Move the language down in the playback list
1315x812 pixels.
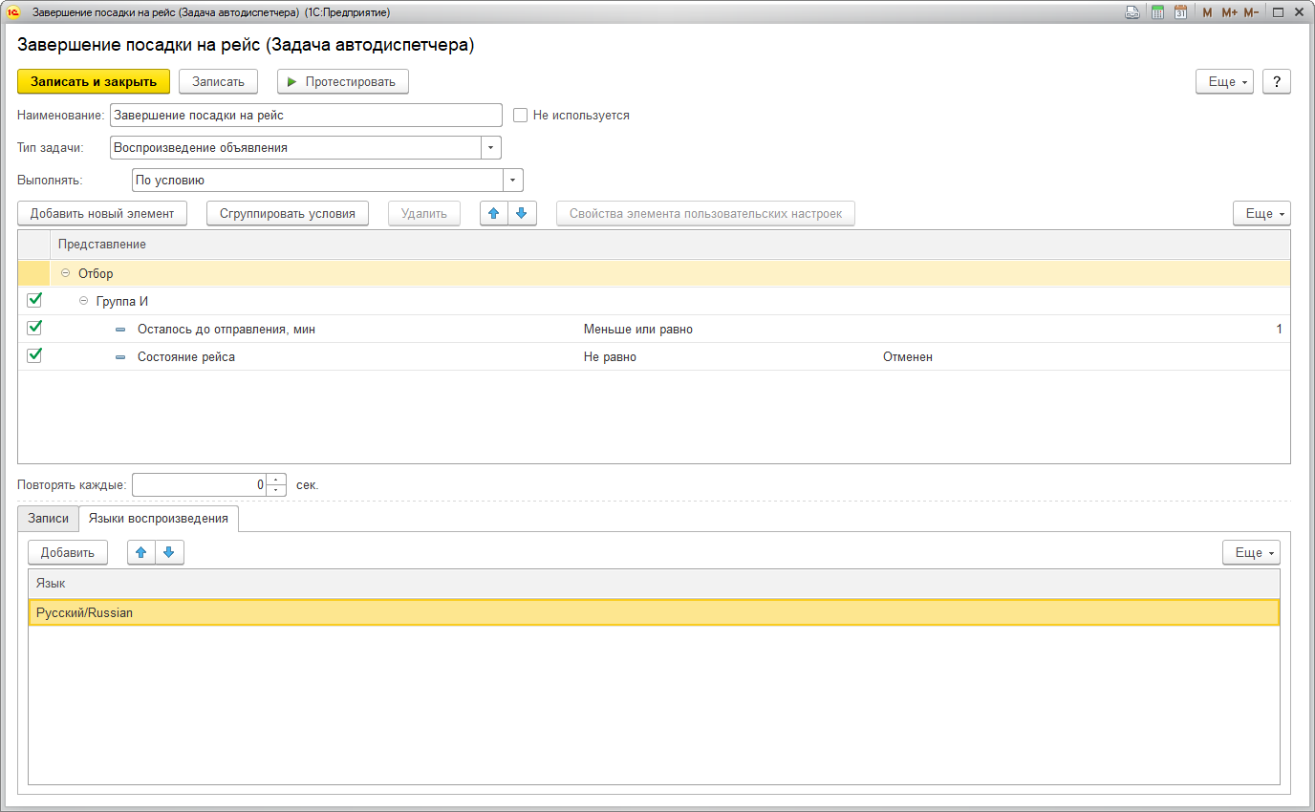point(169,552)
